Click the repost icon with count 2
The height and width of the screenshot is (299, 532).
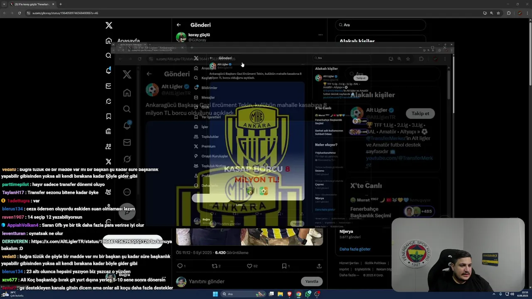215,266
